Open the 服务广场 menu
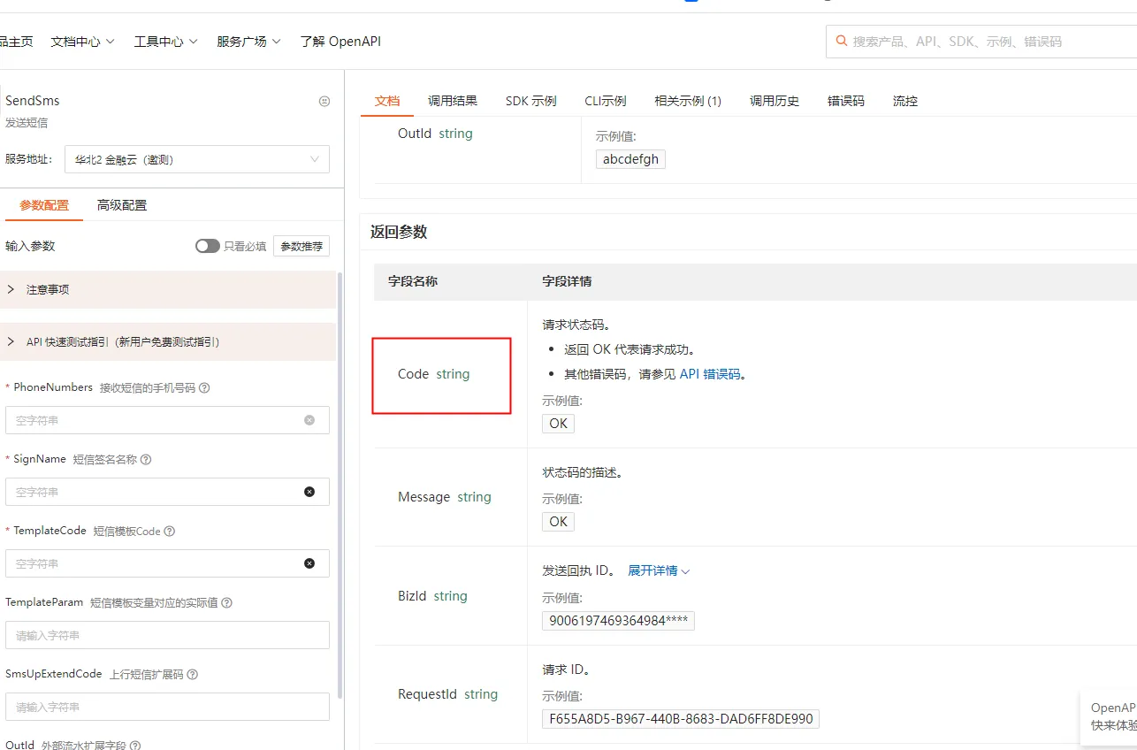The width and height of the screenshot is (1137, 750). click(249, 42)
